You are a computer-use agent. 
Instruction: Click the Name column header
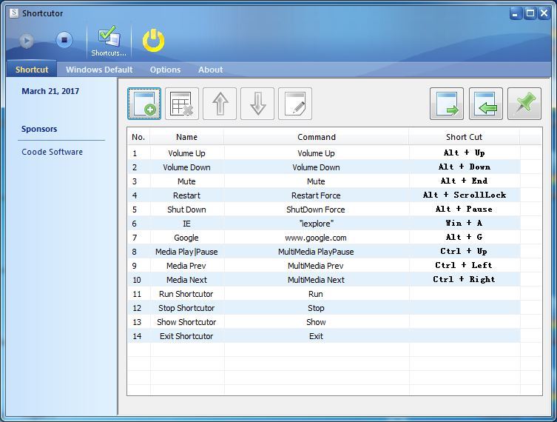coord(186,137)
